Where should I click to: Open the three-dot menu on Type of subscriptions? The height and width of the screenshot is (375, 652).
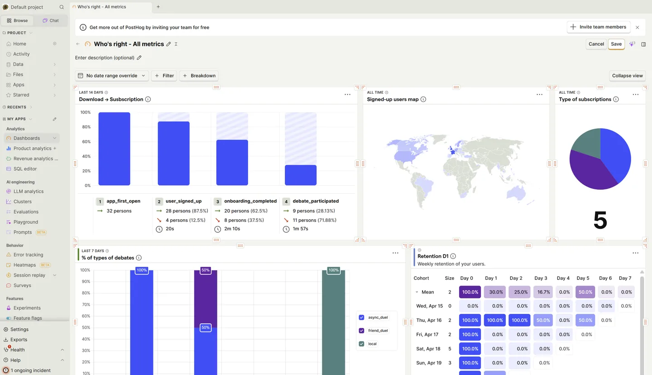pyautogui.click(x=636, y=95)
